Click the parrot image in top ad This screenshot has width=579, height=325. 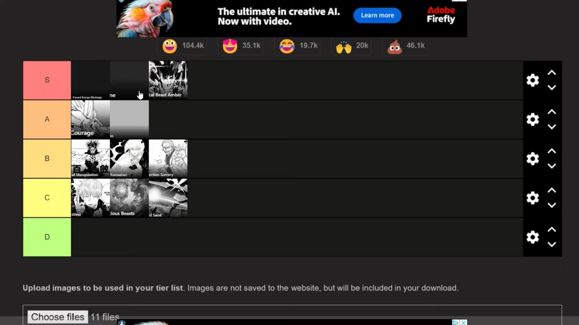click(146, 19)
